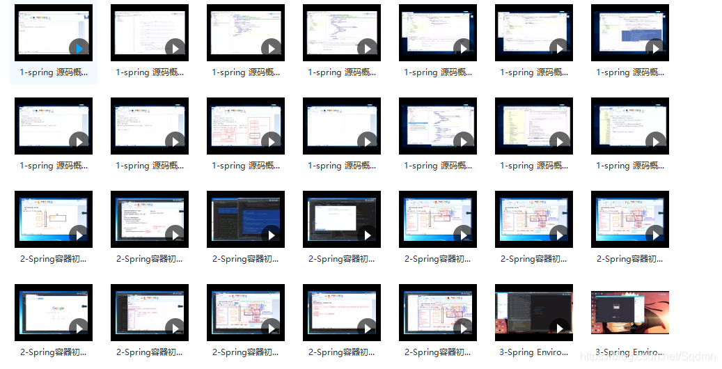This screenshot has width=722, height=369.
Task: Open the dark IDE thumbnail with blue code panels
Action: (246, 219)
